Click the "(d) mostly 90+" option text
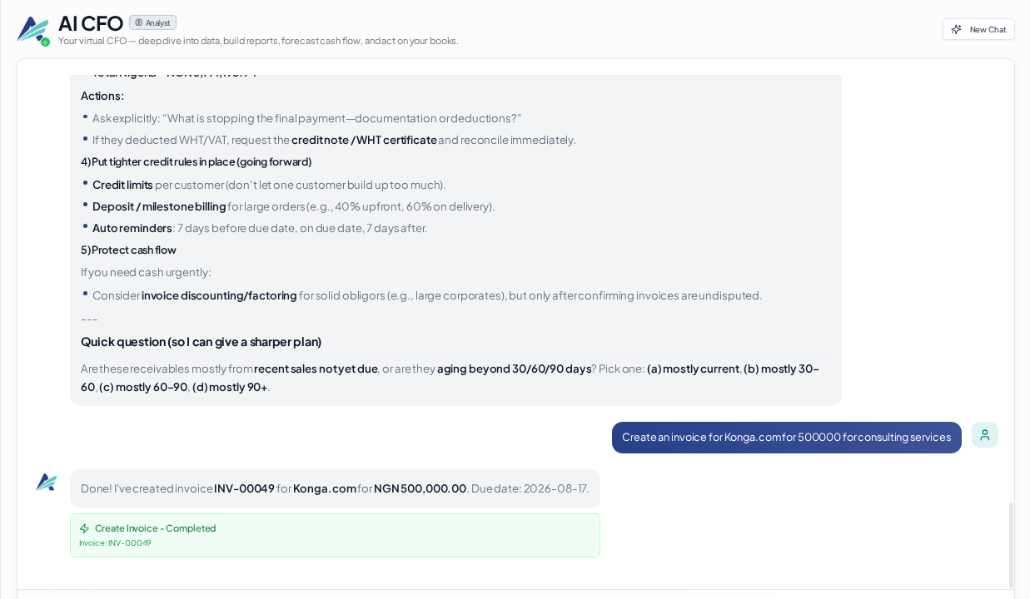This screenshot has width=1030, height=599. tap(230, 387)
